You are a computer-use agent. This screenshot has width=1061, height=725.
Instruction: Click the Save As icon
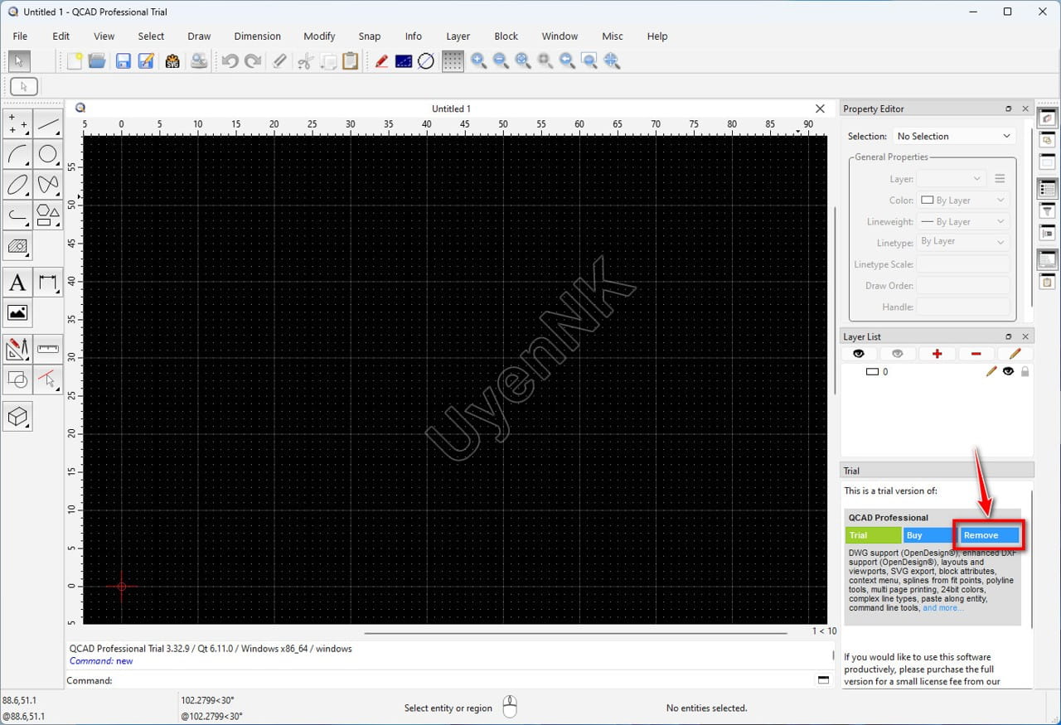click(x=147, y=60)
